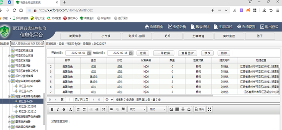The width and height of the screenshot is (282, 130).
Task: Switch to the 孢子 tab
Action: click(260, 36)
